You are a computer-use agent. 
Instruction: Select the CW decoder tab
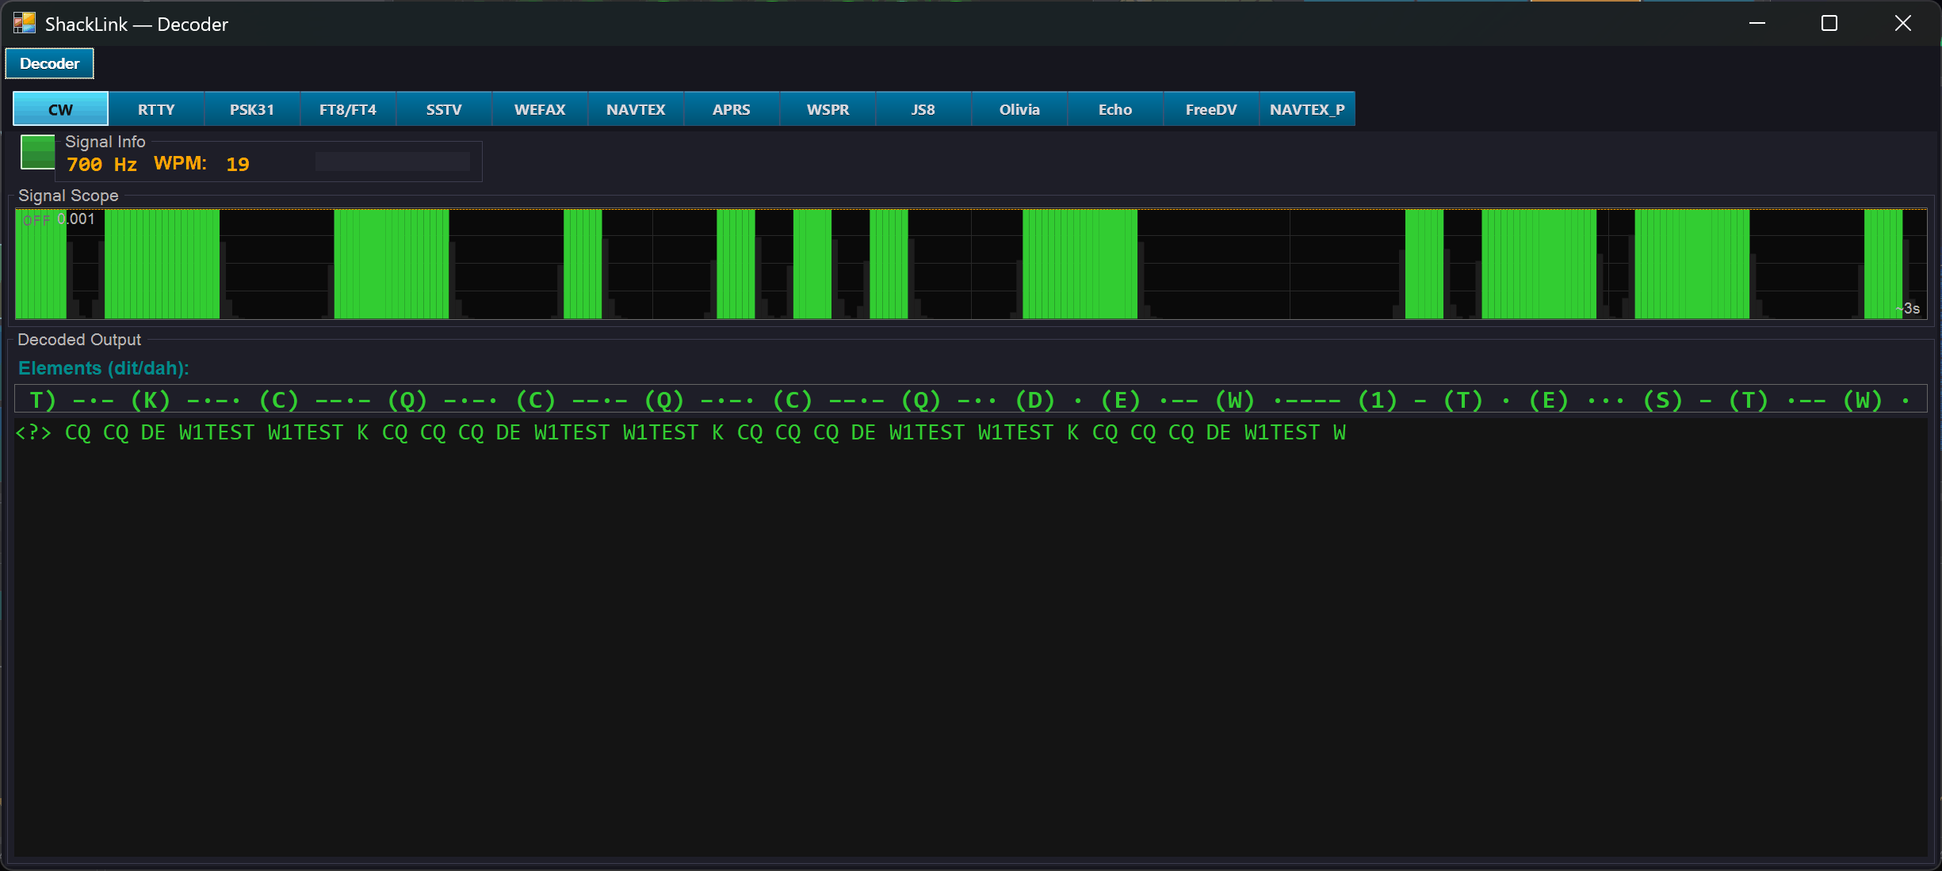pyautogui.click(x=60, y=109)
